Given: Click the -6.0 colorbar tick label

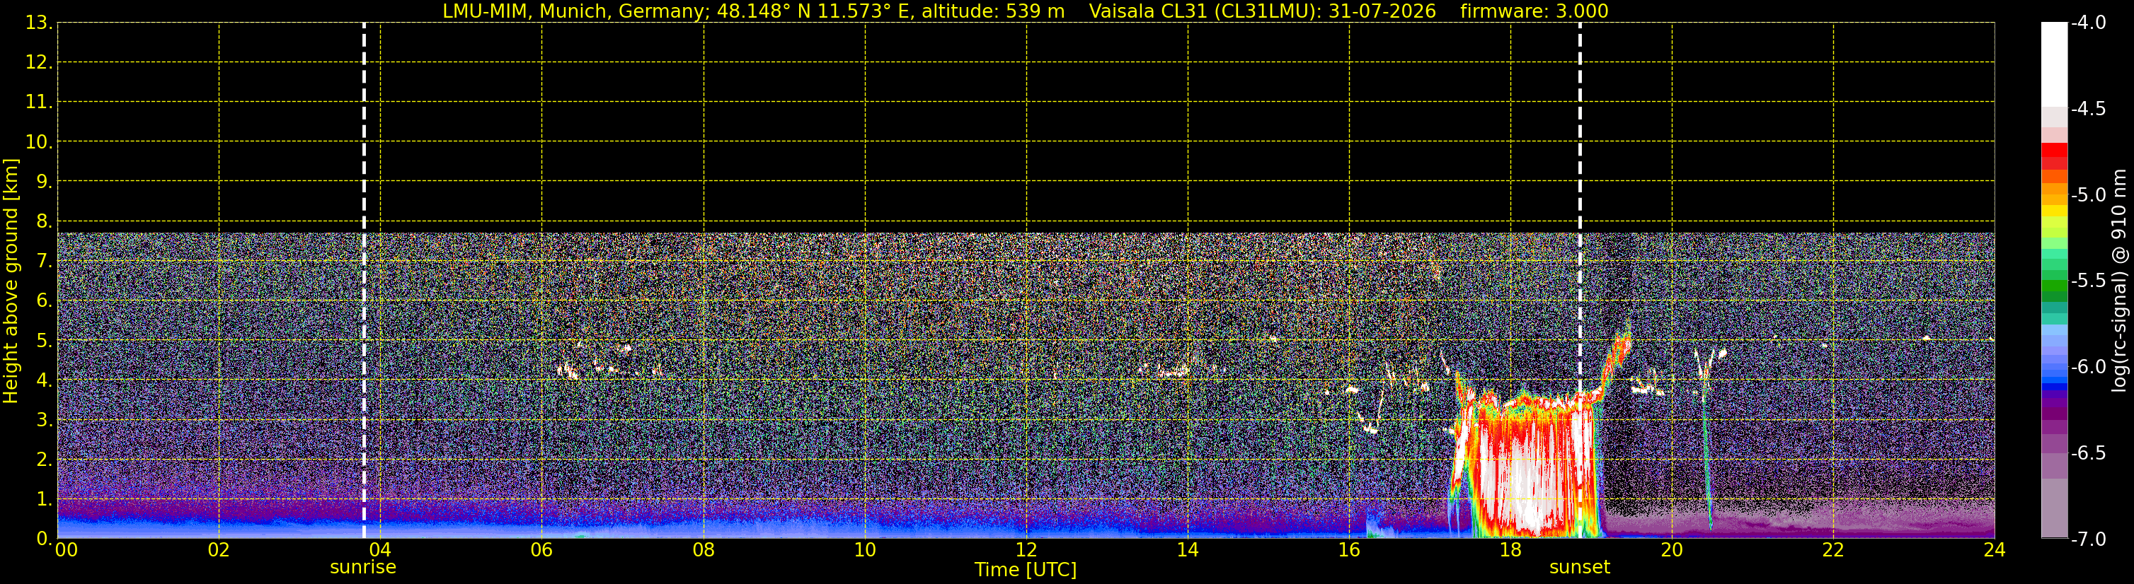Looking at the screenshot, I should (2087, 366).
